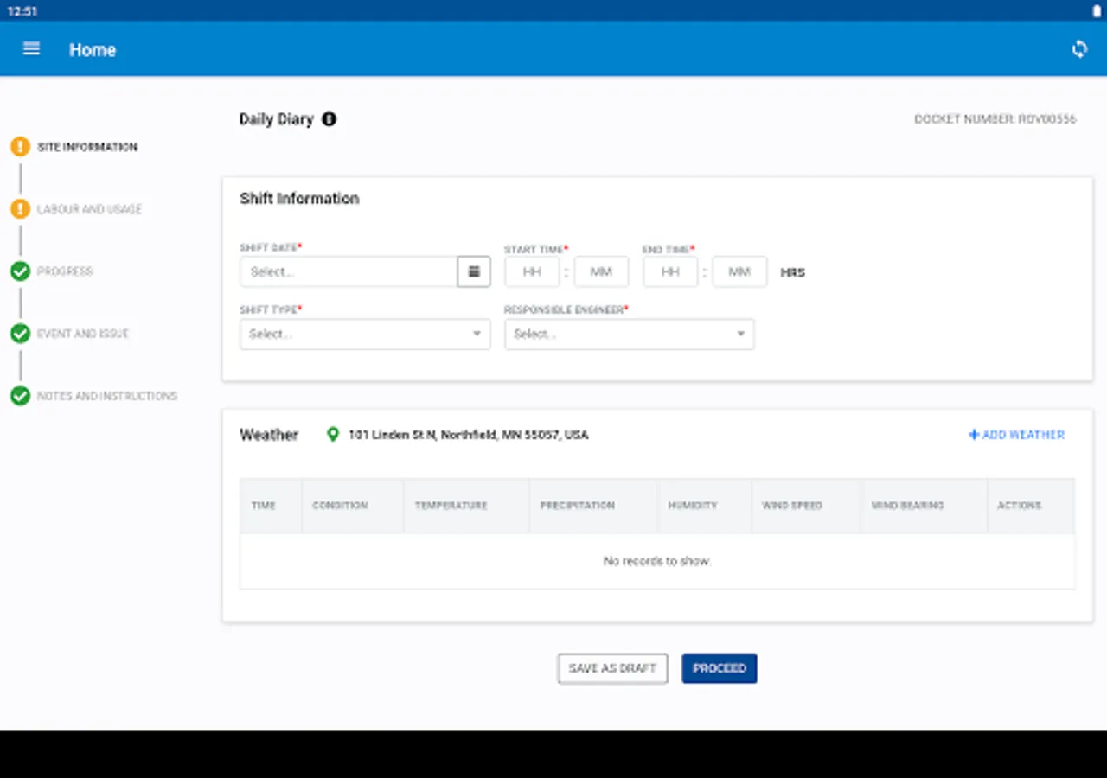The image size is (1107, 778).
Task: Open the hamburger navigation menu
Action: (31, 49)
